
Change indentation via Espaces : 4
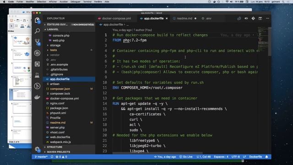(221, 157)
